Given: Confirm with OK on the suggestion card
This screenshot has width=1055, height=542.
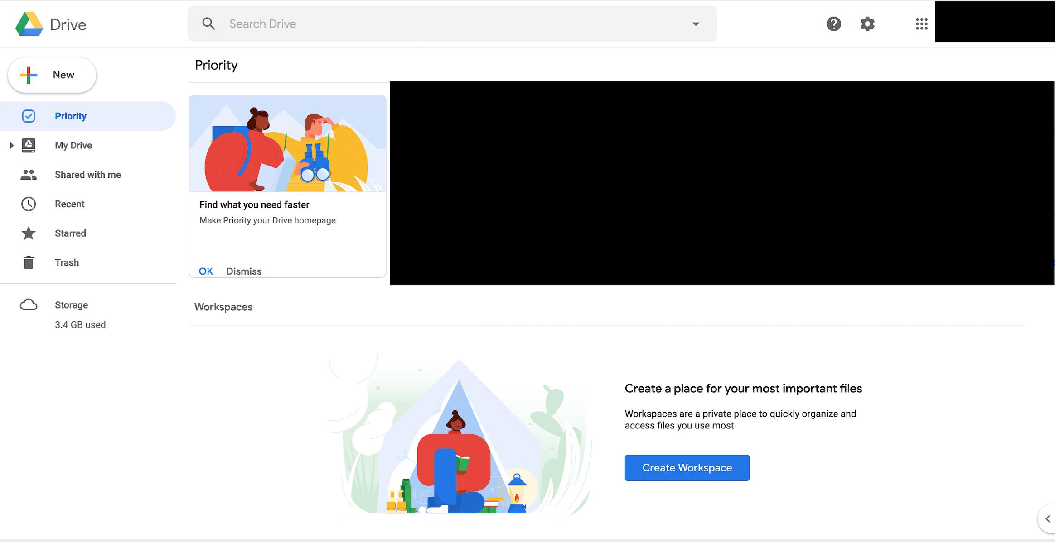Looking at the screenshot, I should pyautogui.click(x=206, y=271).
